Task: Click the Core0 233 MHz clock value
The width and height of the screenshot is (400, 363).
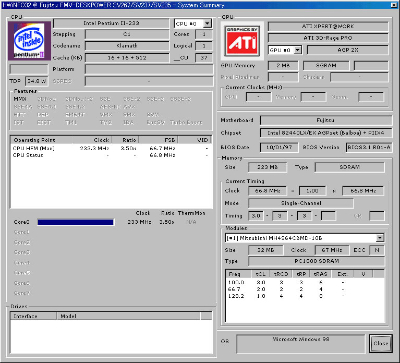Action: (x=139, y=222)
